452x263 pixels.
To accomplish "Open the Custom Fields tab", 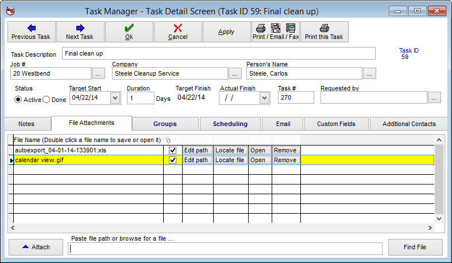I will (x=336, y=124).
